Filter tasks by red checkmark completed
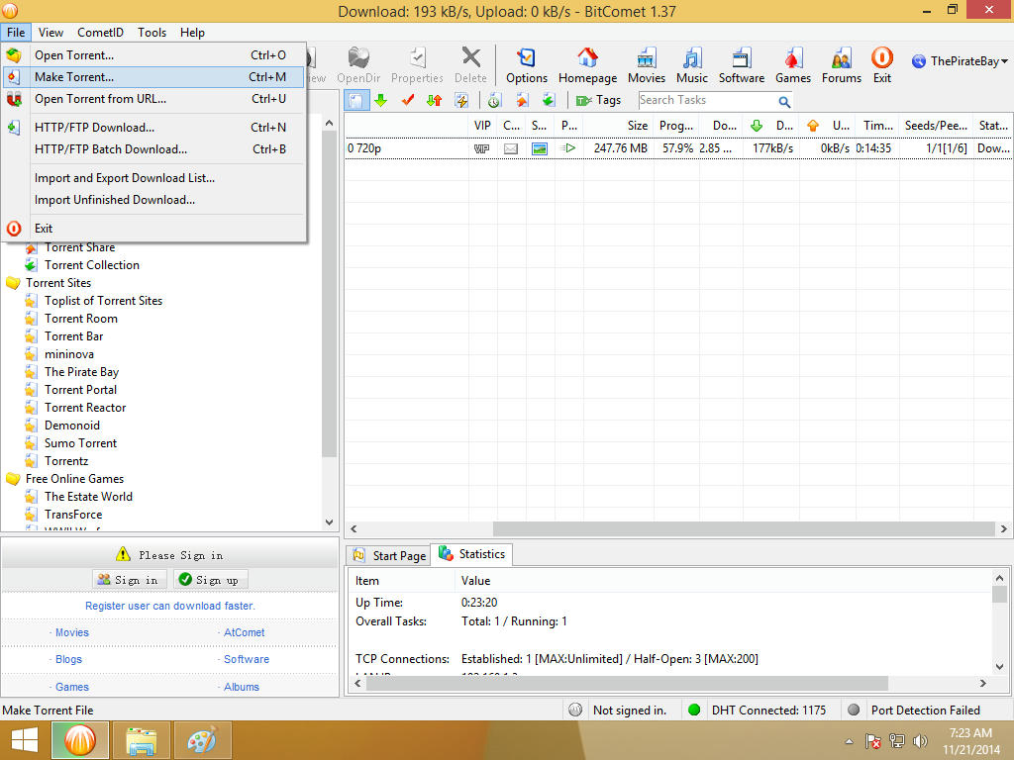1014x760 pixels. click(407, 100)
